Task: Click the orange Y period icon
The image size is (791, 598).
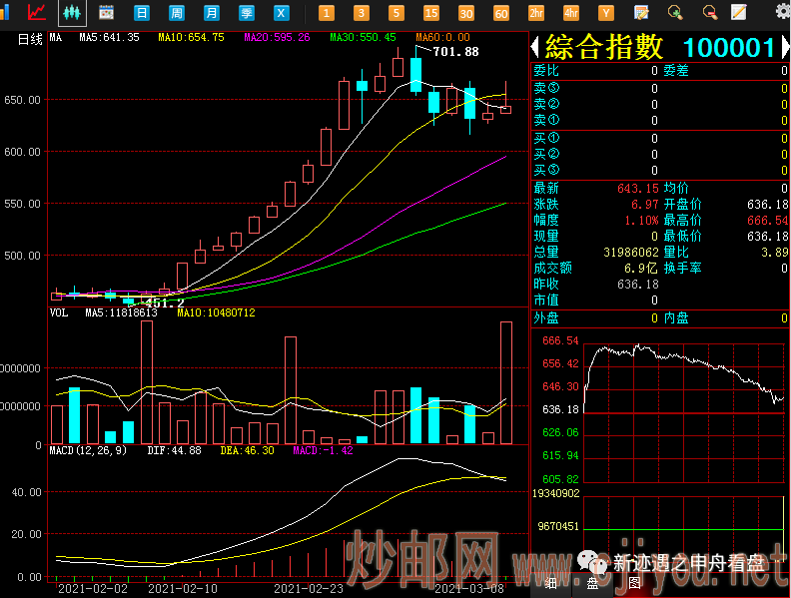Action: [x=606, y=13]
